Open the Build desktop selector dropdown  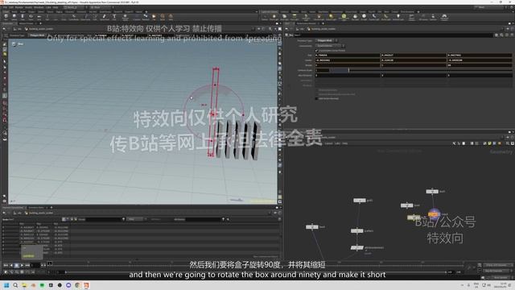(x=76, y=7)
